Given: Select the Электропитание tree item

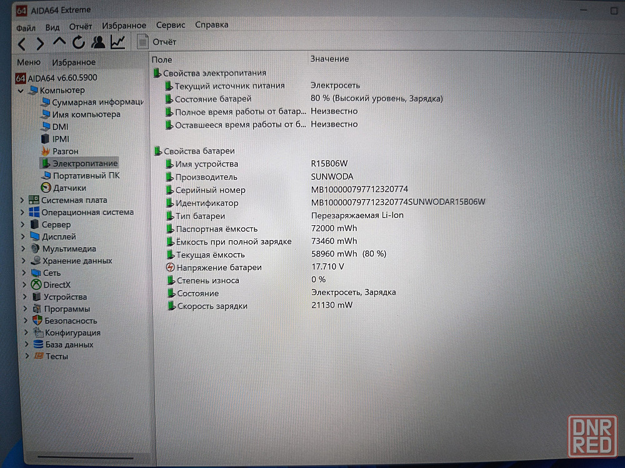Looking at the screenshot, I should click(x=79, y=163).
